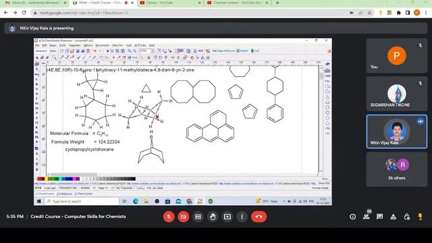Switch to the 1-ChemSketch bottom tab

(x=45, y=194)
